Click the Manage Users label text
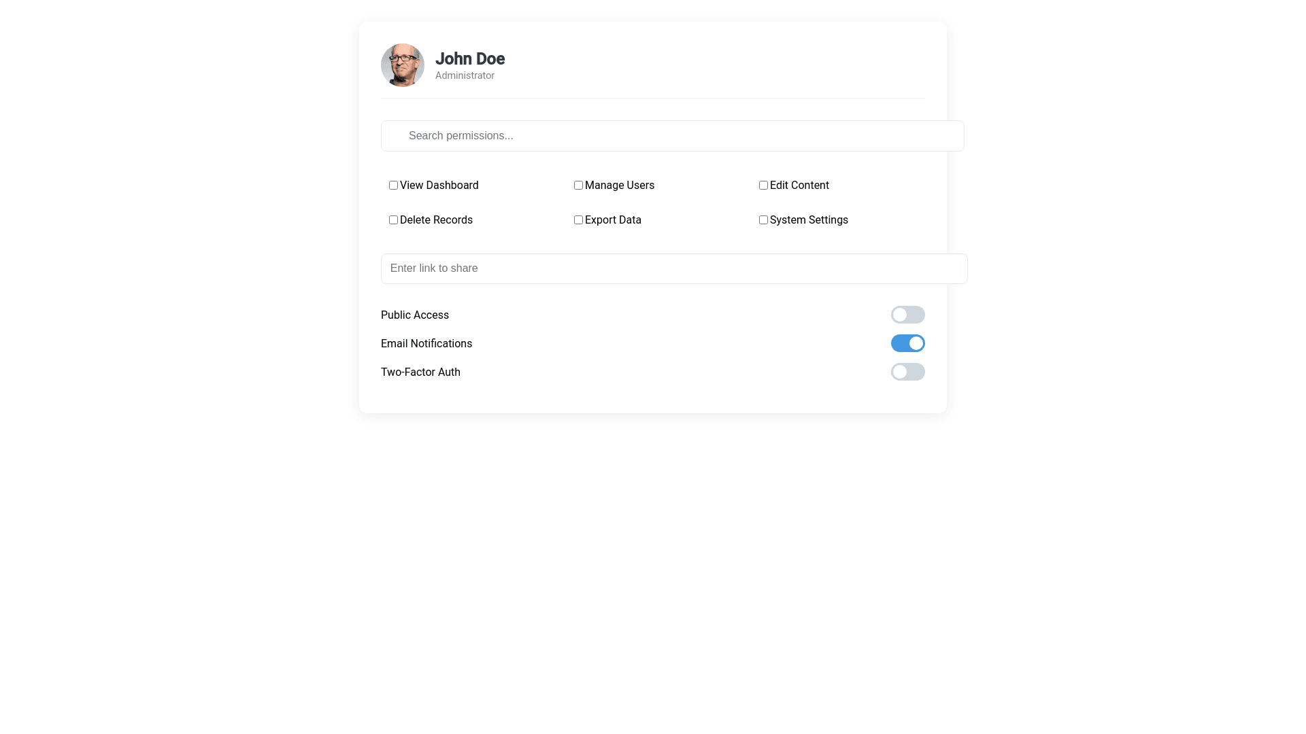The width and height of the screenshot is (1306, 734). point(620,186)
